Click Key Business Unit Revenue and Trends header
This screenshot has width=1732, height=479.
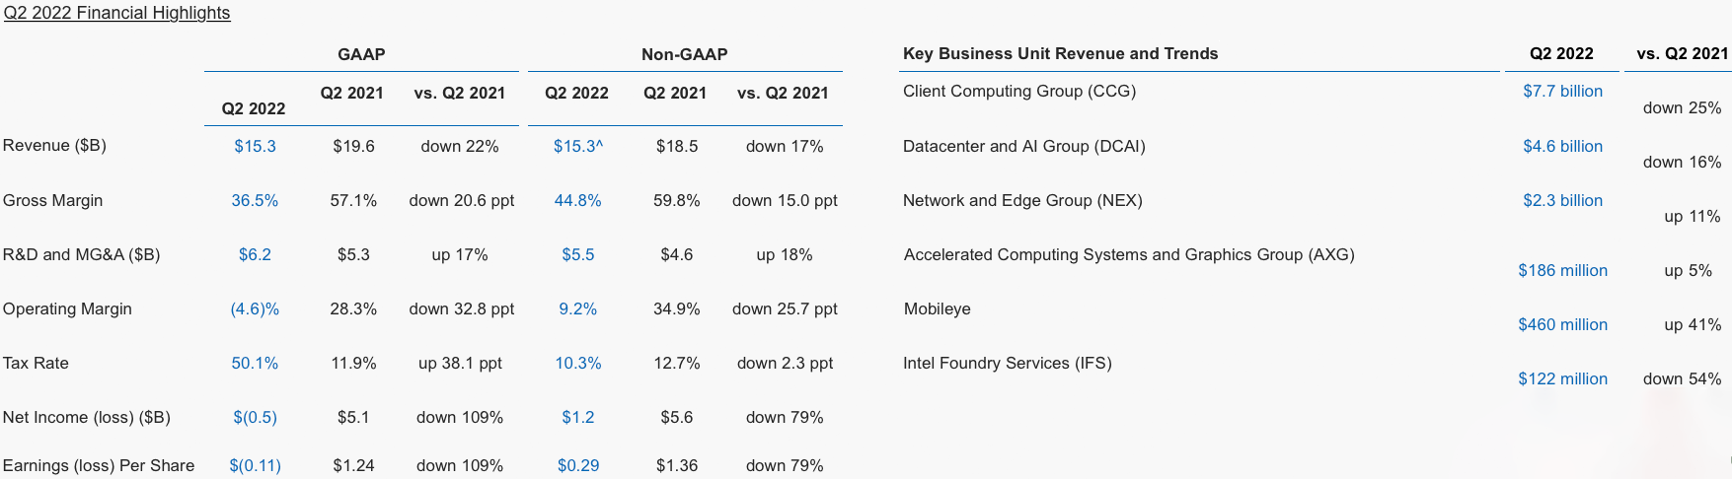(1060, 53)
